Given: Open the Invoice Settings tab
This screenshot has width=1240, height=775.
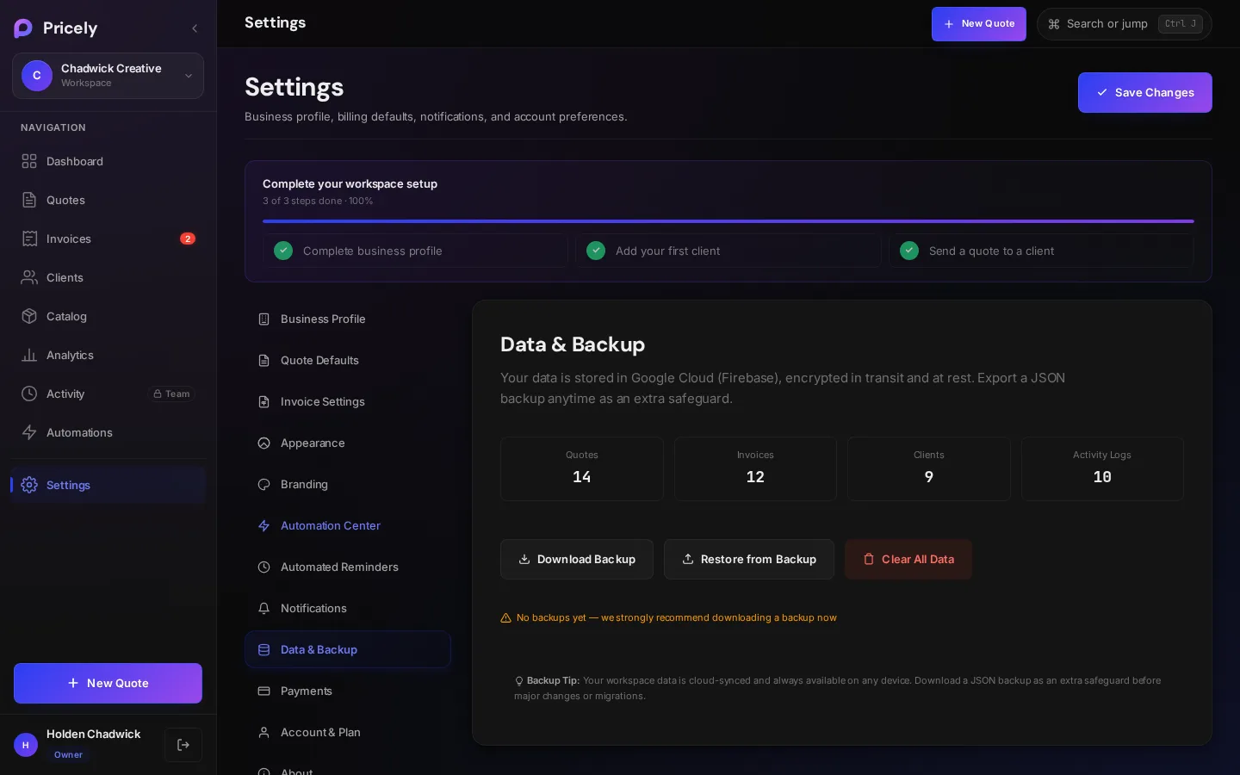Looking at the screenshot, I should point(348,401).
